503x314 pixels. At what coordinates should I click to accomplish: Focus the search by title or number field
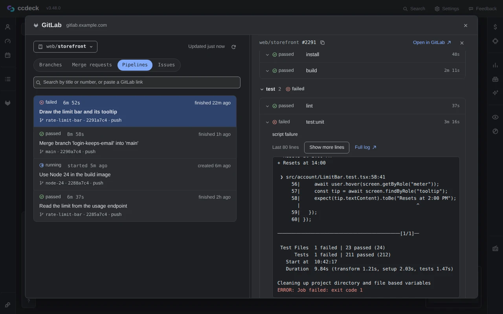[x=137, y=82]
